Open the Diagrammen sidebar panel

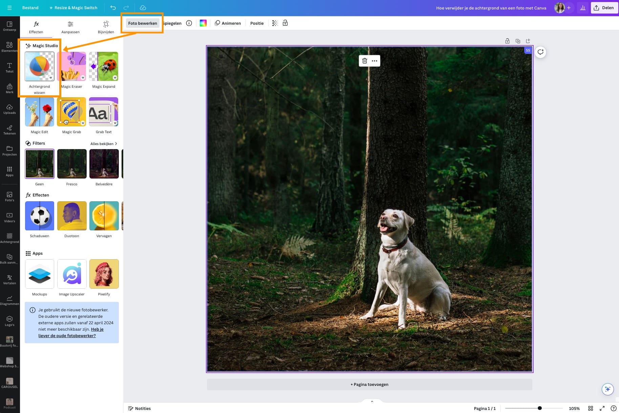point(9,300)
